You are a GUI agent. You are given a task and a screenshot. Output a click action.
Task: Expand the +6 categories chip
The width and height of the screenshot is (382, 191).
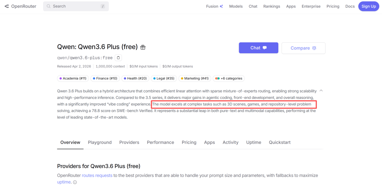pos(228,78)
